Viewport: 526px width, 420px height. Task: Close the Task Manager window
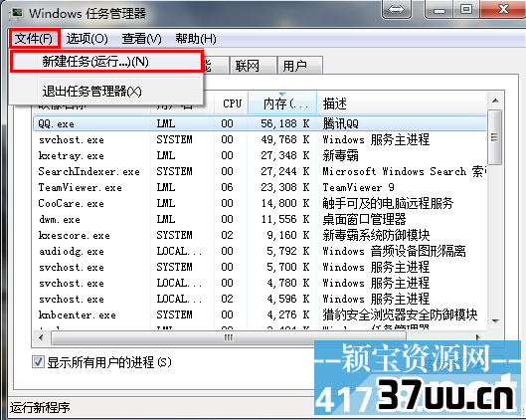click(x=503, y=9)
